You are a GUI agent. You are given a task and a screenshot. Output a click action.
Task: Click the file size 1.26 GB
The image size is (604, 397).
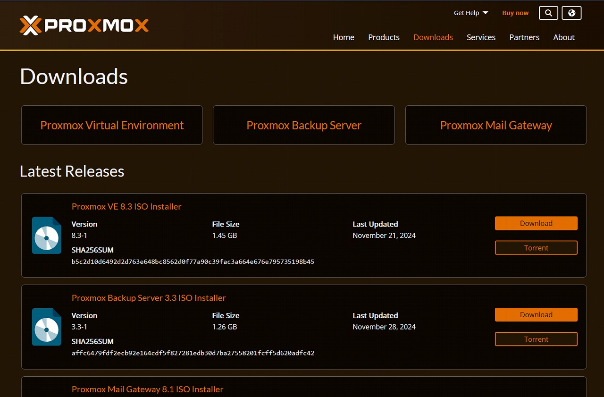[x=225, y=327]
